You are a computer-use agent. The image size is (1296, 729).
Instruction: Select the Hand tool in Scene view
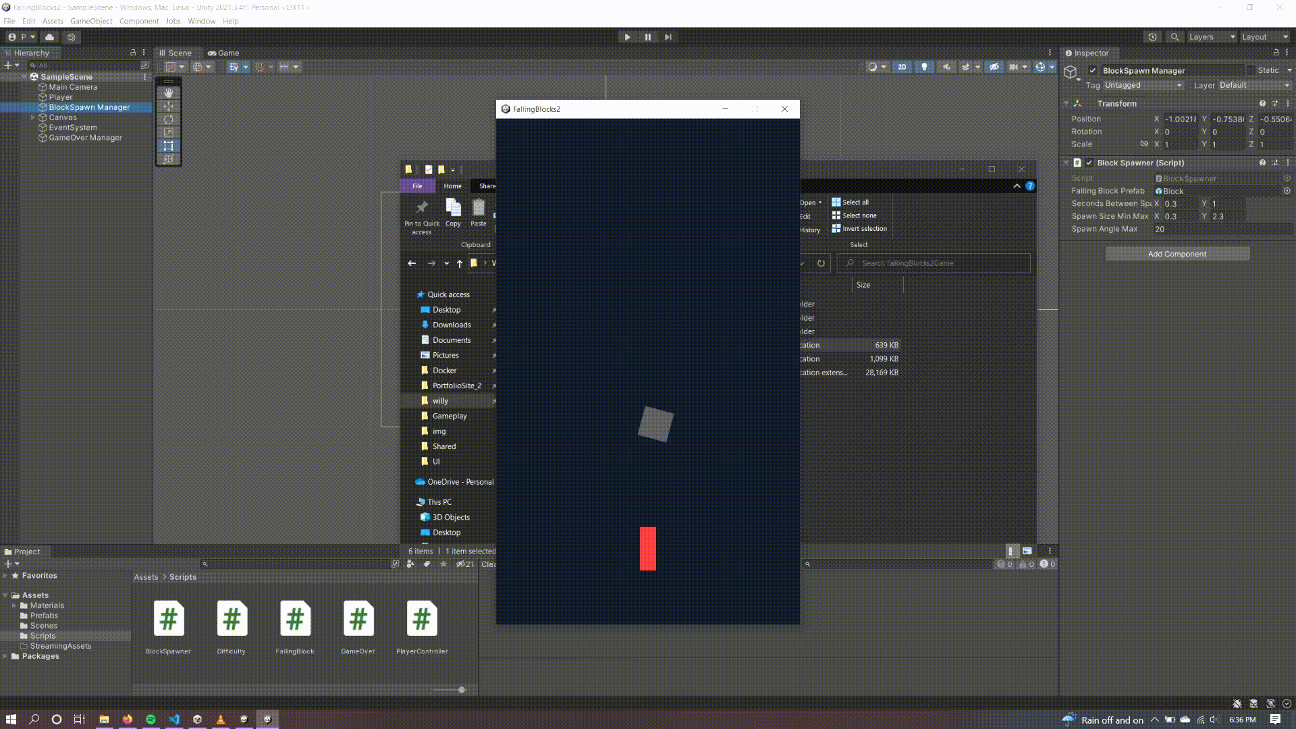coord(168,92)
